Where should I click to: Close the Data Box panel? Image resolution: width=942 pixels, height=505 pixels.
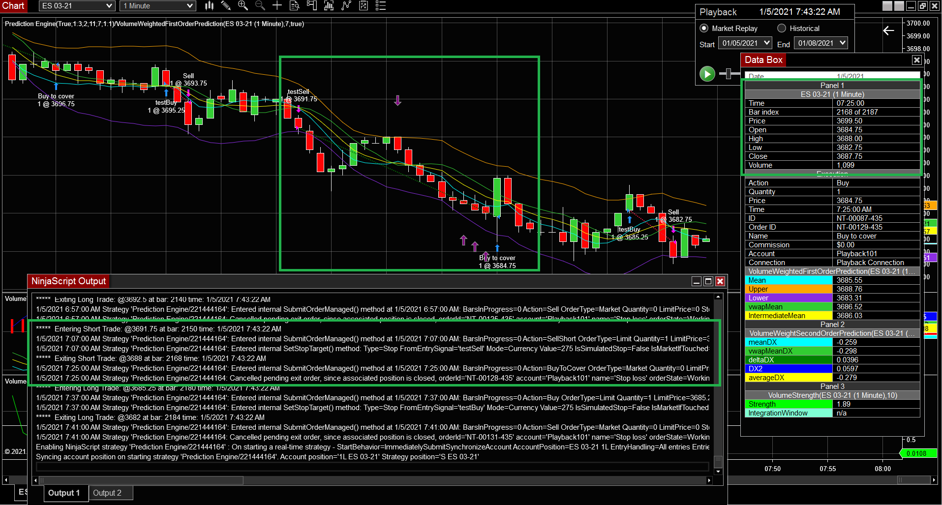click(916, 59)
